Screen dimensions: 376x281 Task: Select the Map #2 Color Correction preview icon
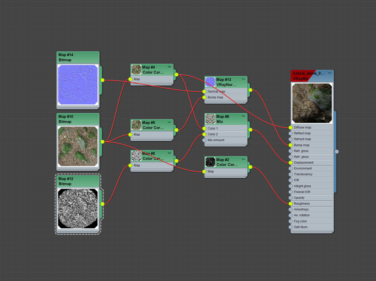(x=210, y=162)
